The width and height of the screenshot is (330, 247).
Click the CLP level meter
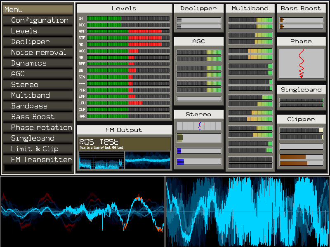click(x=128, y=109)
